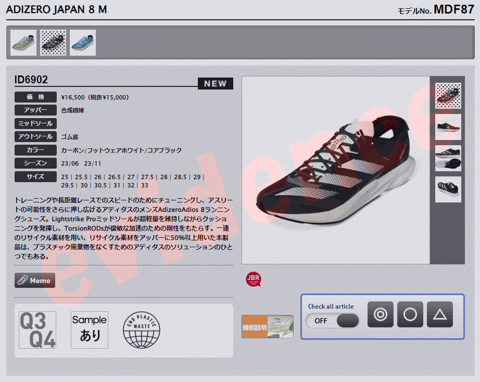The image size is (480, 382).
Task: Select the blue shoe variant tab
Action: tap(82, 42)
